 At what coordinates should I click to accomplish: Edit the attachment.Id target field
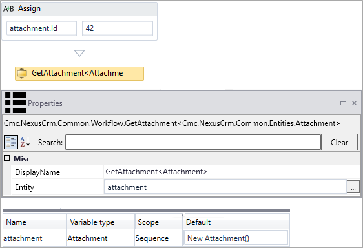click(41, 28)
